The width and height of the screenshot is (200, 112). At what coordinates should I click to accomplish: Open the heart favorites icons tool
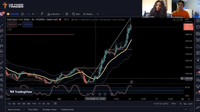2,56
